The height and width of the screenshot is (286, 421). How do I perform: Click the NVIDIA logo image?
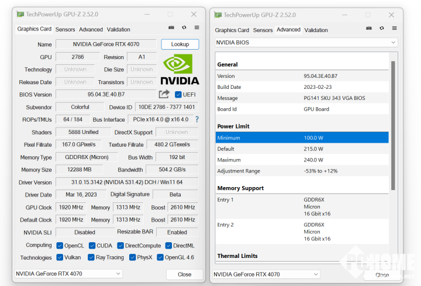(180, 69)
